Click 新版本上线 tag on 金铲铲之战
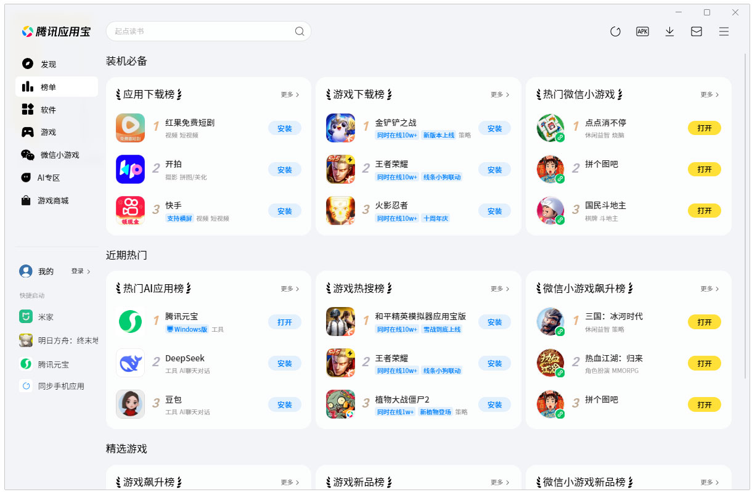This screenshot has height=492, width=752. click(x=438, y=135)
